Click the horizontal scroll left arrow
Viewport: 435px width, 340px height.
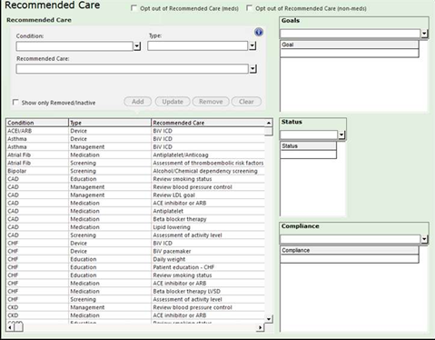click(10, 327)
